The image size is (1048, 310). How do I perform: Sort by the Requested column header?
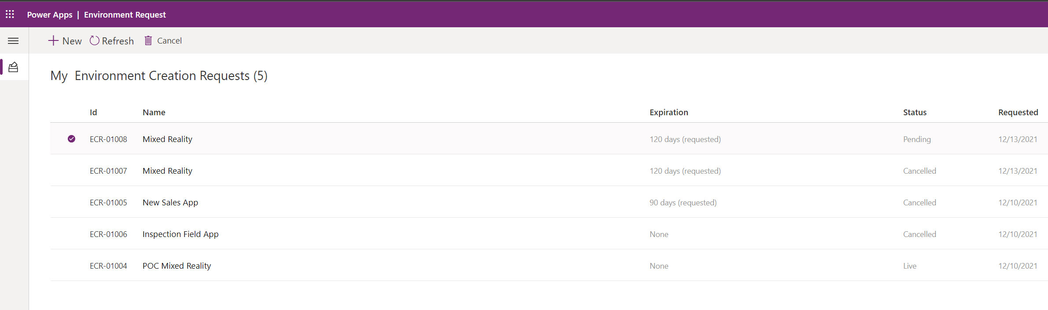coord(1018,113)
